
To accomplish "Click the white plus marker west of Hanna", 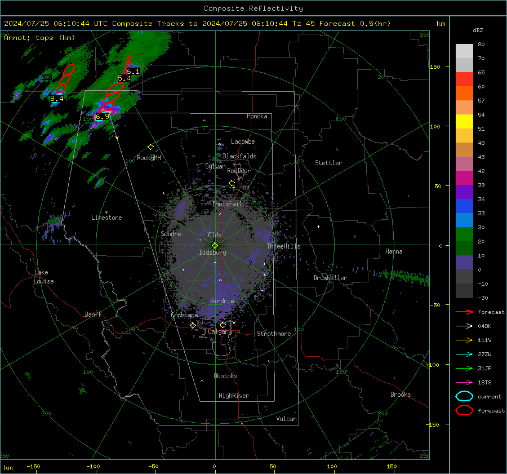I will pos(318,227).
